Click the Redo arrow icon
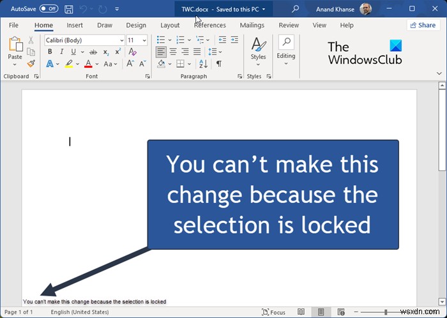The width and height of the screenshot is (447, 318). click(102, 9)
